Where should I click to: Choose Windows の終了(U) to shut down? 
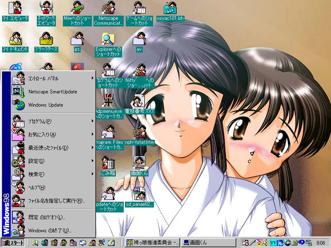[x=50, y=230]
